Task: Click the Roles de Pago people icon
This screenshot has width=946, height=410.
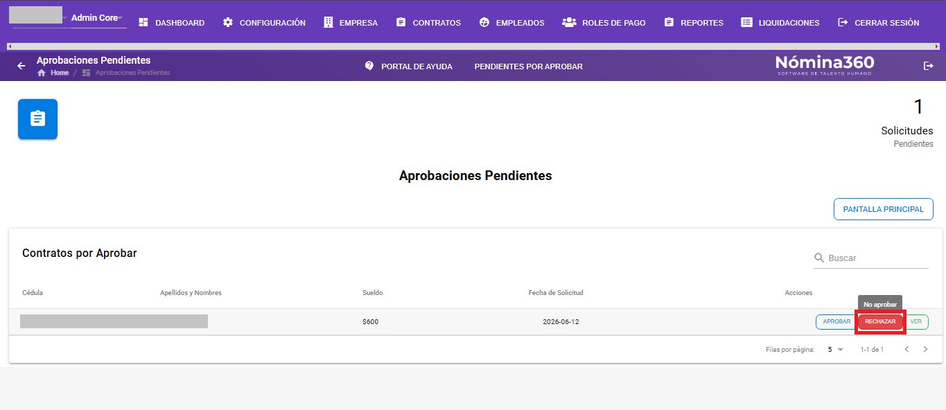Action: click(569, 23)
